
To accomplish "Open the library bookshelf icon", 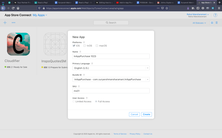I will [x=193, y=8].
